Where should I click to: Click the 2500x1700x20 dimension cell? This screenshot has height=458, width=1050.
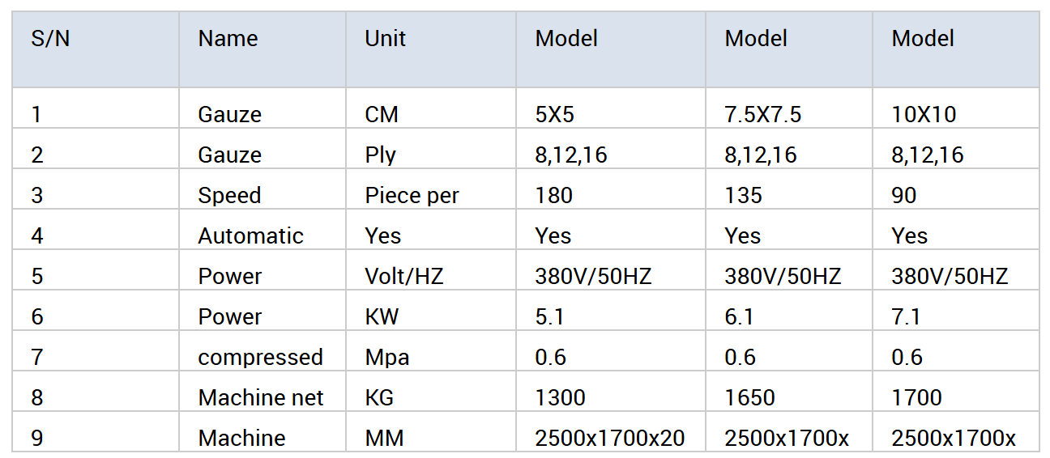point(609,439)
